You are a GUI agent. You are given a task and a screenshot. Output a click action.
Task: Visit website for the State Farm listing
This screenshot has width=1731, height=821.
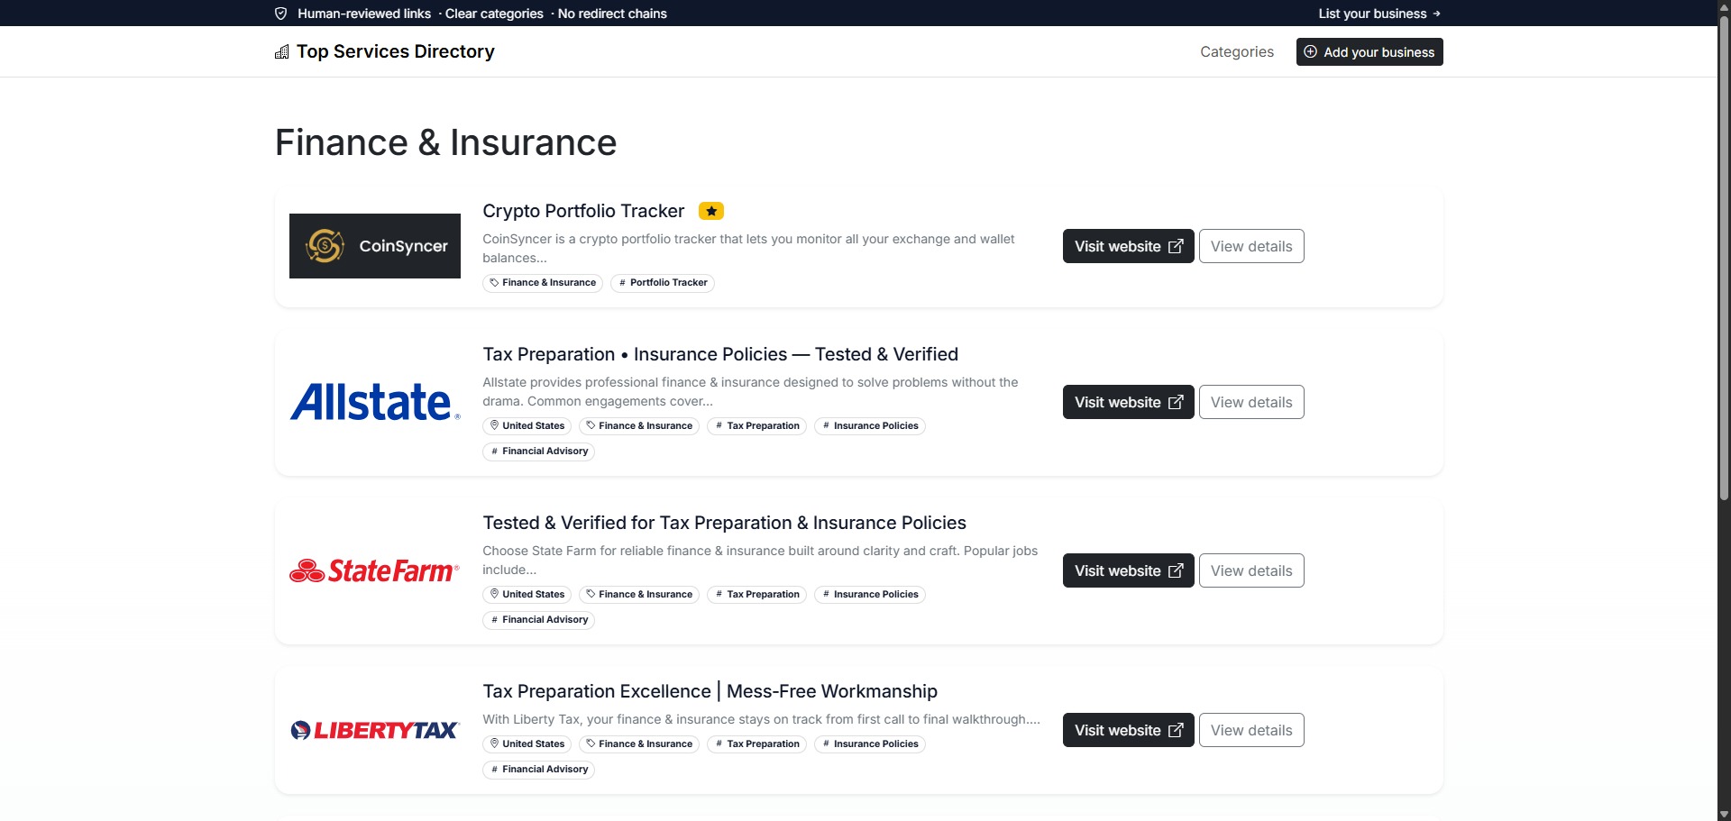(1128, 570)
